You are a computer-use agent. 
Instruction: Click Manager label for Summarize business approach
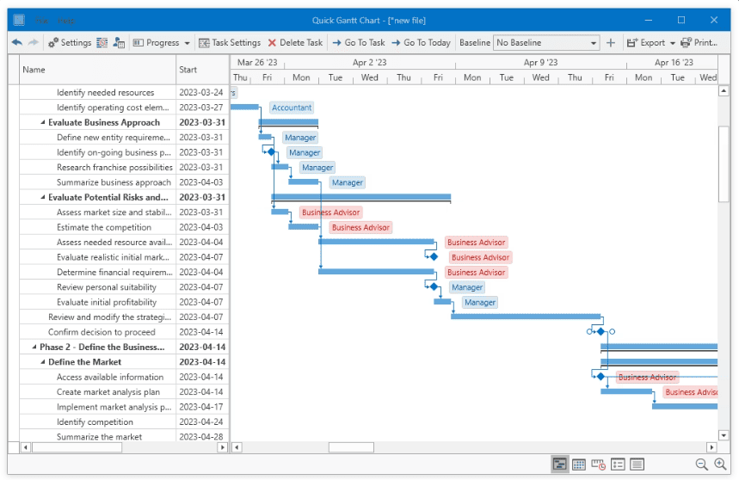pos(348,182)
